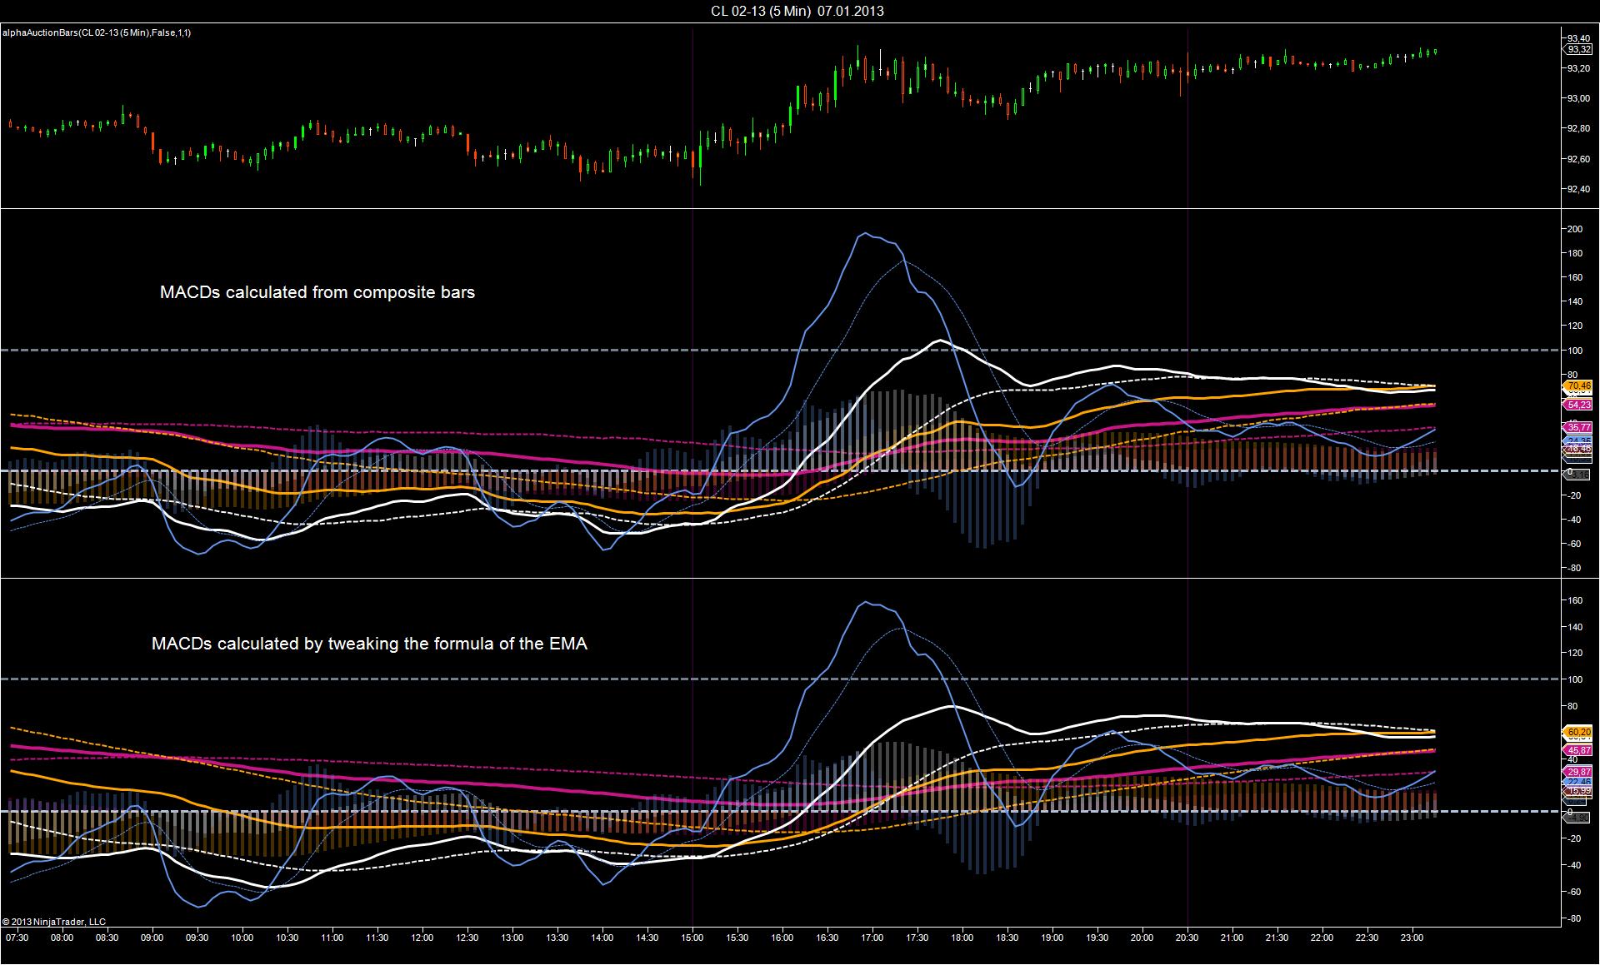Click the magenta 29,87 value marker
This screenshot has height=965, width=1600.
coord(1578,772)
